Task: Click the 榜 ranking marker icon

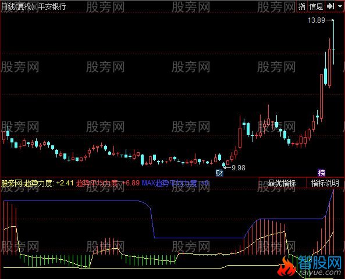Action: click(x=321, y=173)
